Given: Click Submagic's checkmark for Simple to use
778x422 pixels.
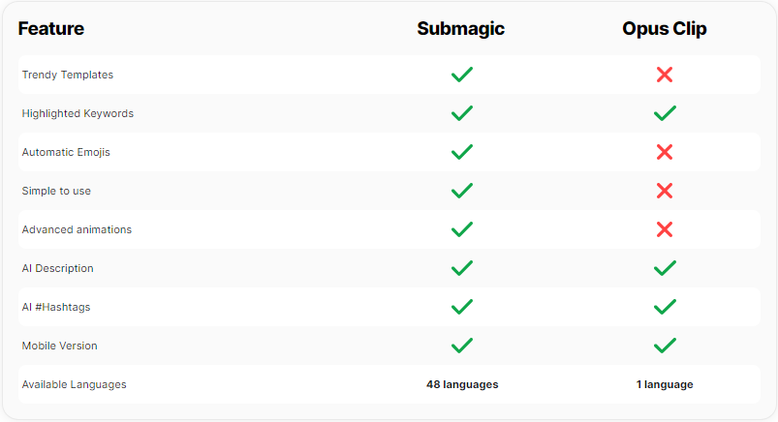Looking at the screenshot, I should 462,191.
